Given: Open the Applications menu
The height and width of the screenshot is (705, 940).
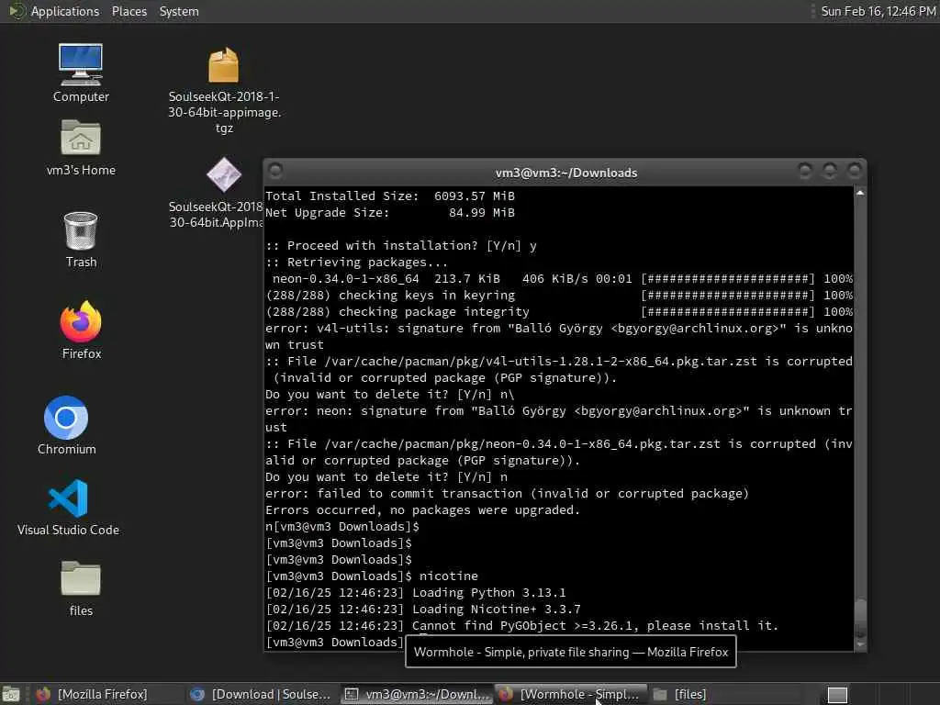Looking at the screenshot, I should point(65,11).
